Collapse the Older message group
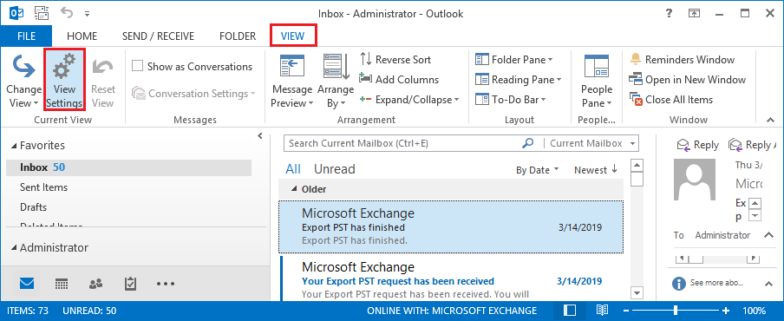The height and width of the screenshot is (321, 784). tap(294, 189)
